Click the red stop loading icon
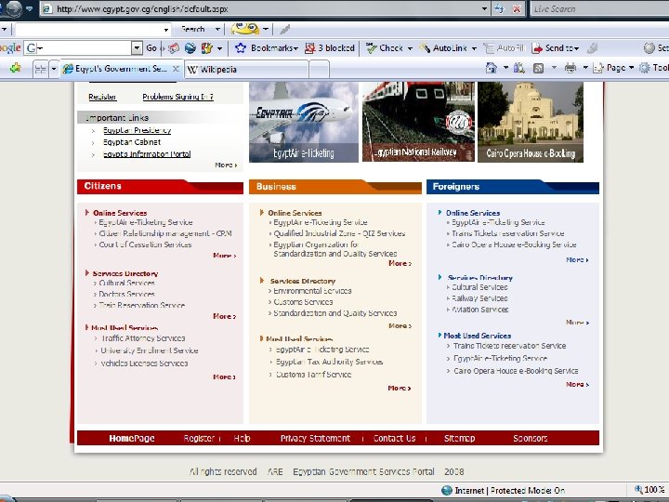Viewport: 669px width, 502px height. tap(517, 8)
